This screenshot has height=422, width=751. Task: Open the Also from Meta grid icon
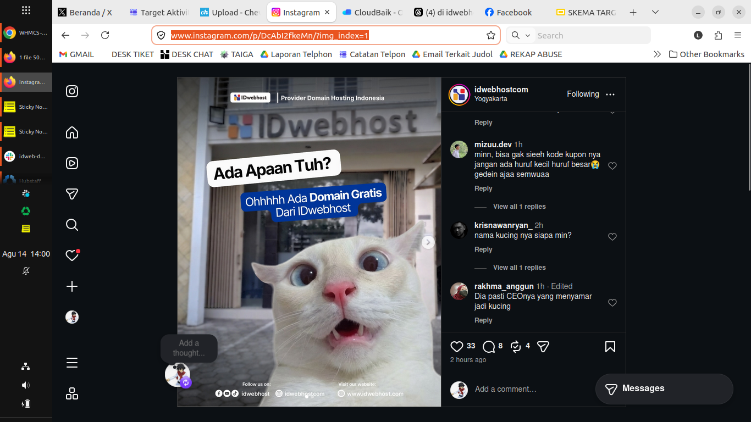[x=72, y=393]
